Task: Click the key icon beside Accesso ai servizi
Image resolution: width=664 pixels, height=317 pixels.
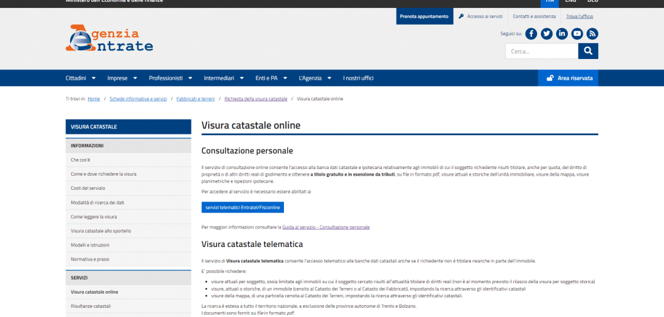Action: pyautogui.click(x=461, y=17)
